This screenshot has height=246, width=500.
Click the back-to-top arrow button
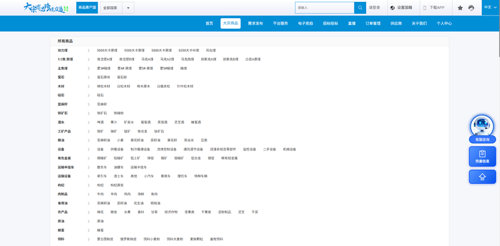coord(482,177)
